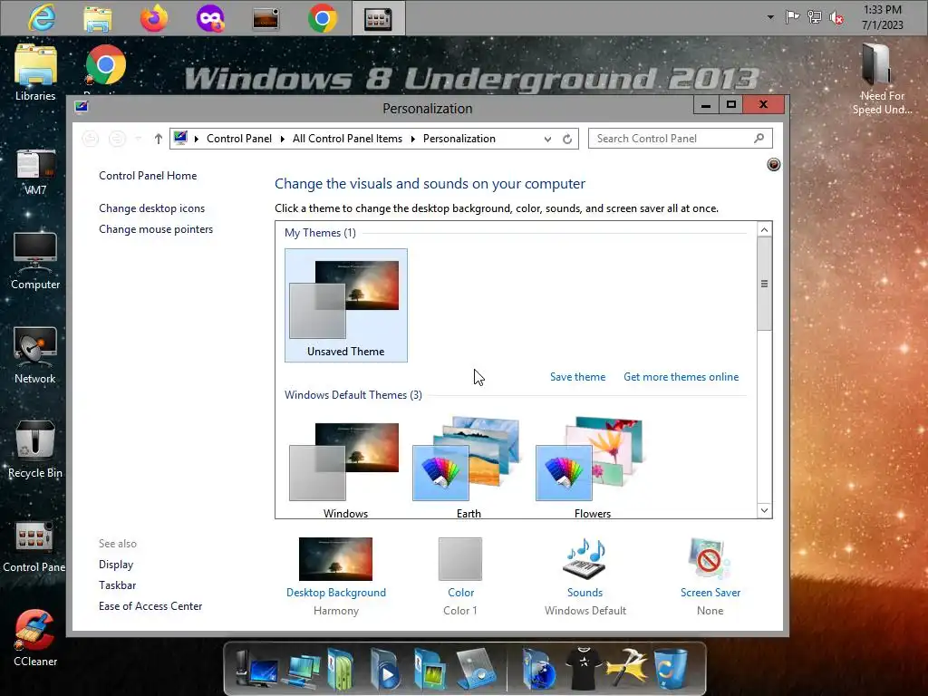The height and width of the screenshot is (696, 928).
Task: Expand arrow after All Control Panel Items
Action: 412,139
